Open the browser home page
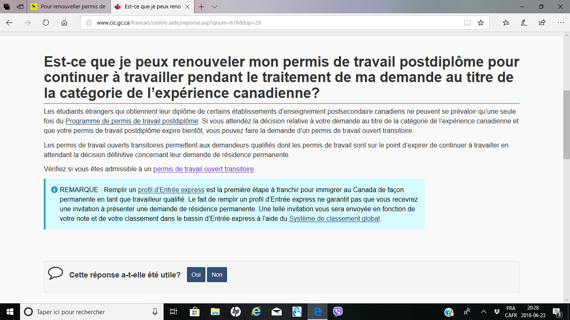This screenshot has width=570, height=320. coord(64,23)
